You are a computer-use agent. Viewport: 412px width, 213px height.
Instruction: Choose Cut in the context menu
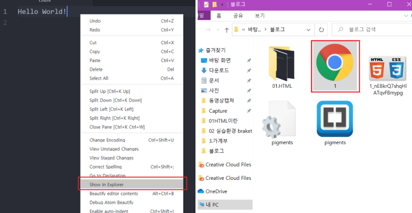[131, 43]
